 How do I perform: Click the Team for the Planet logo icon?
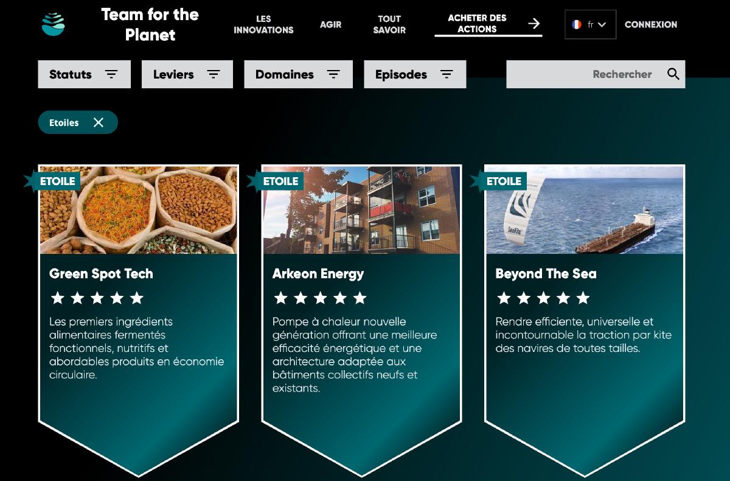54,24
